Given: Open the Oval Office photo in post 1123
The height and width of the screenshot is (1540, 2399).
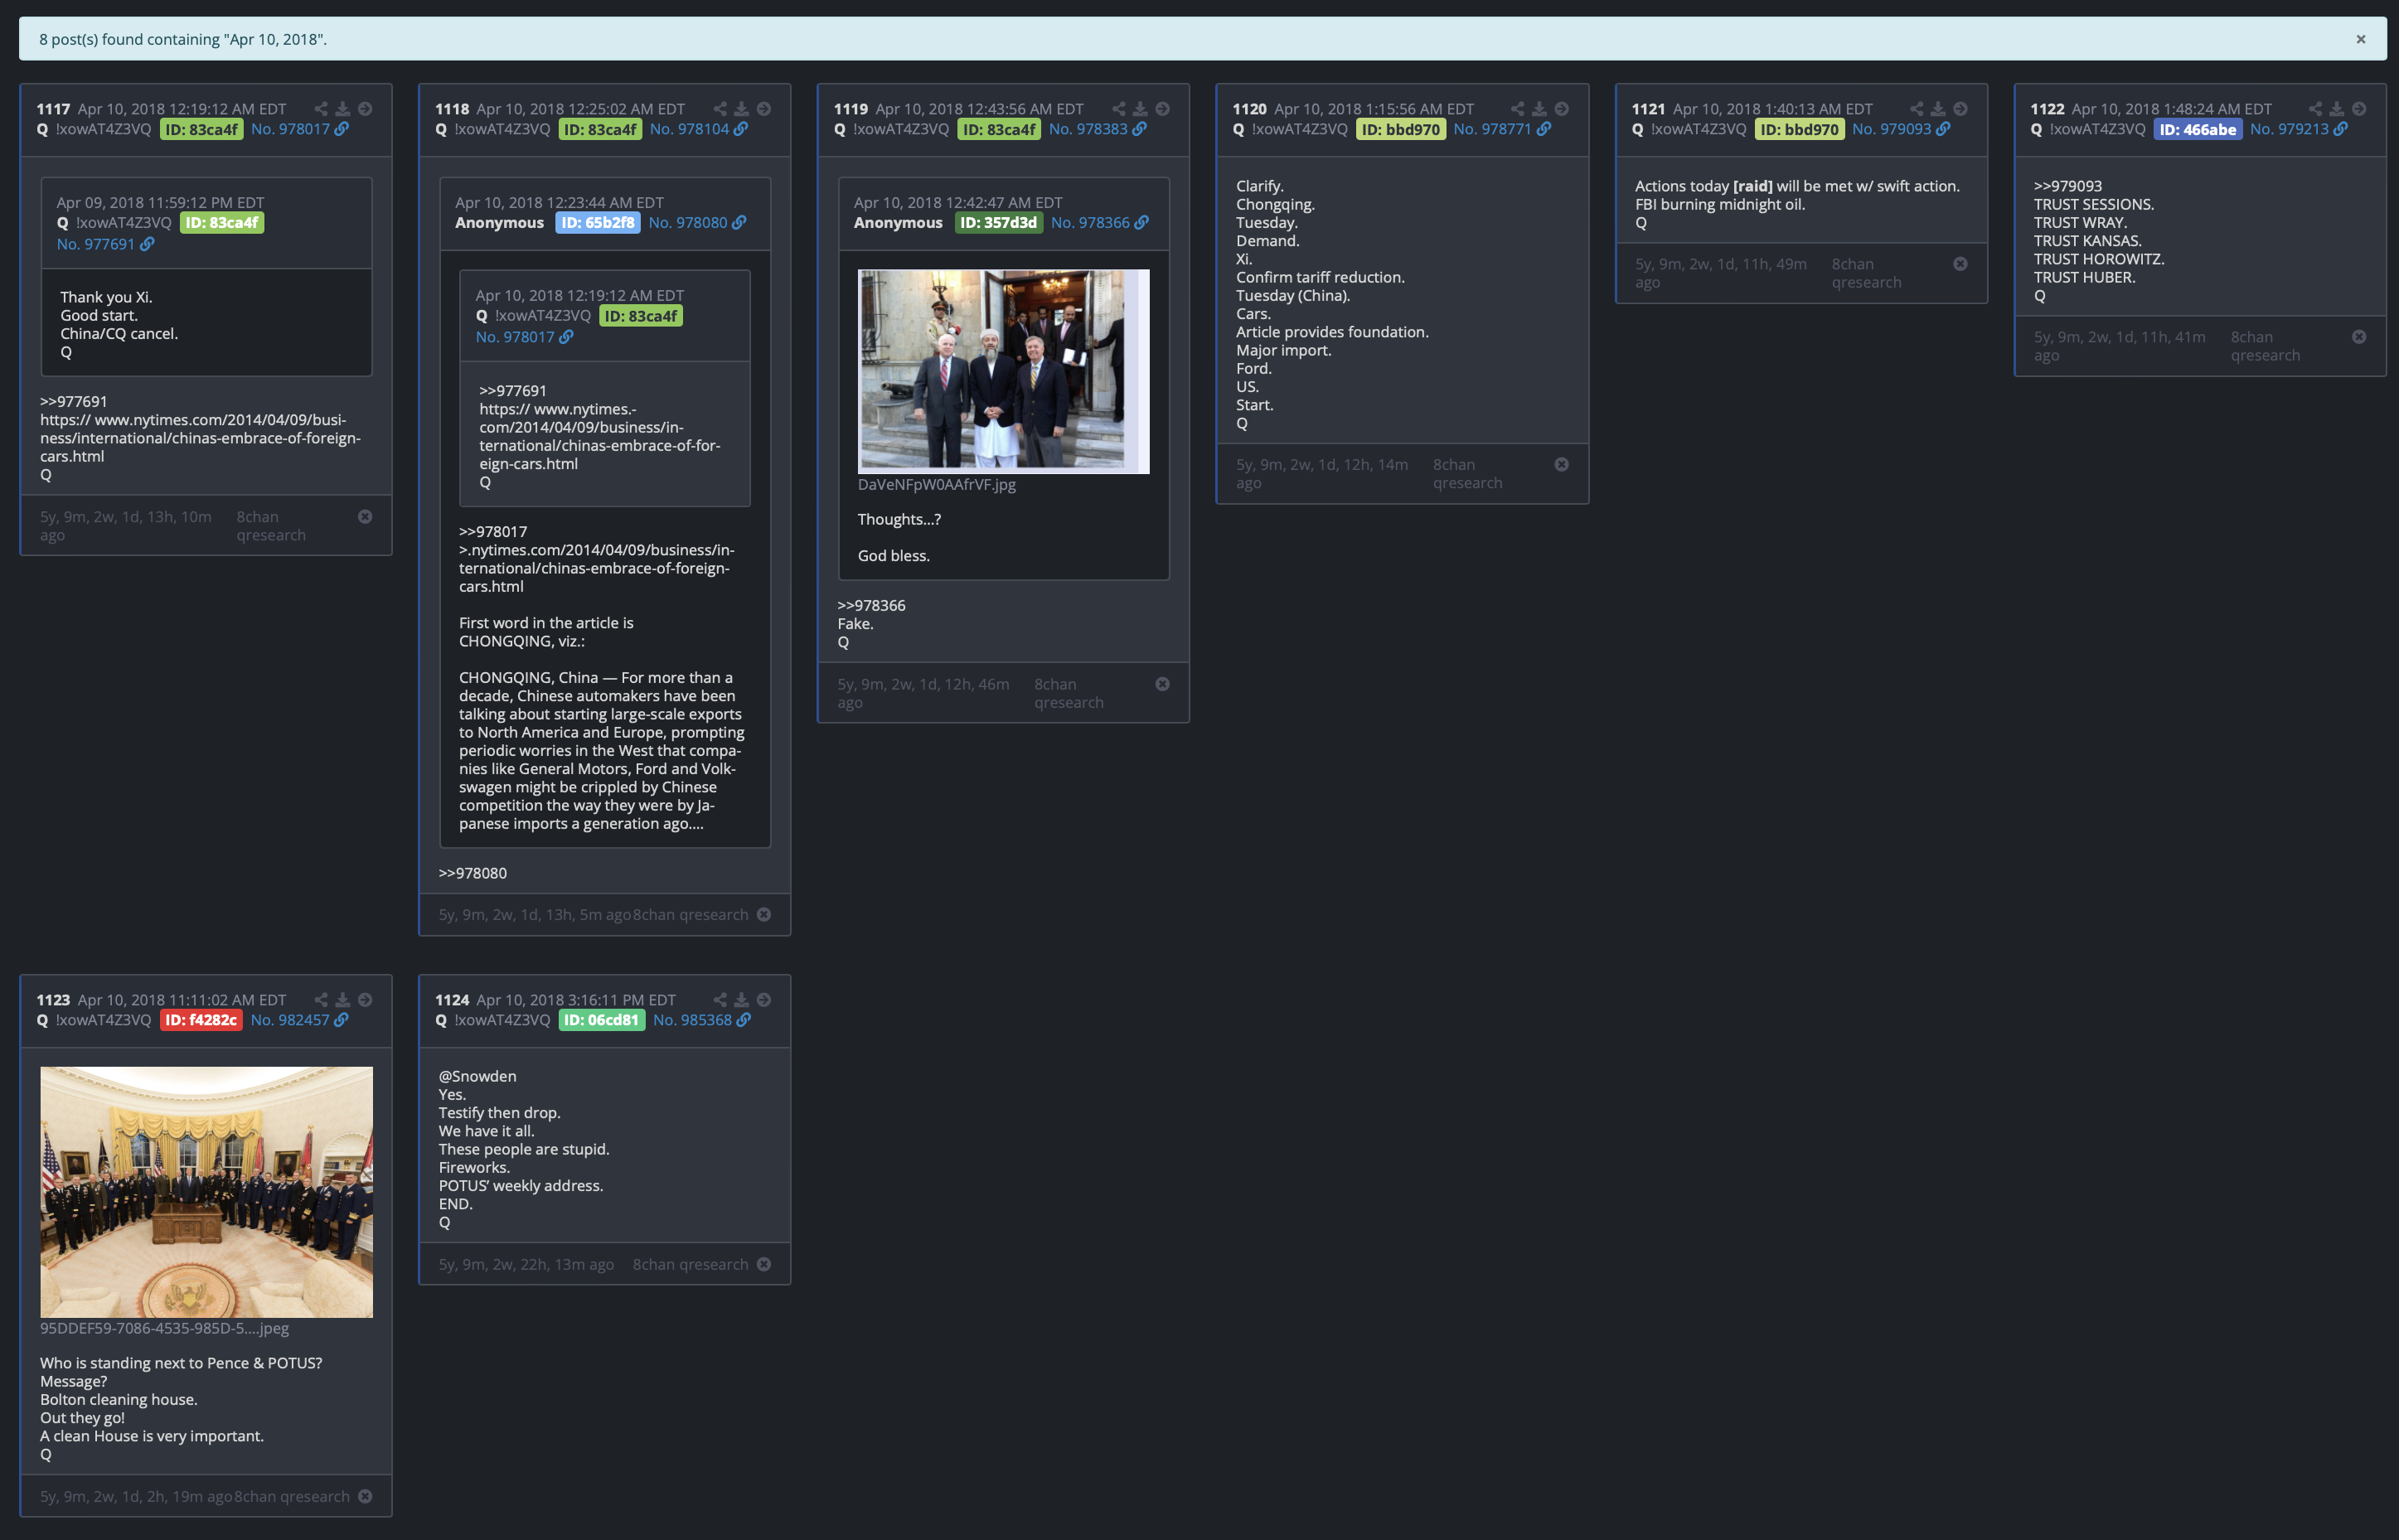Looking at the screenshot, I should point(206,1192).
